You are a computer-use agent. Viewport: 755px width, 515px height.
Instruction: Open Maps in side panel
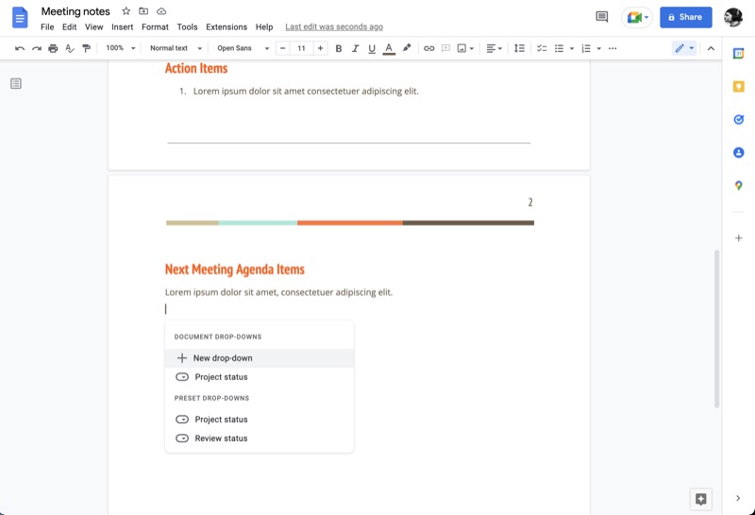point(739,185)
